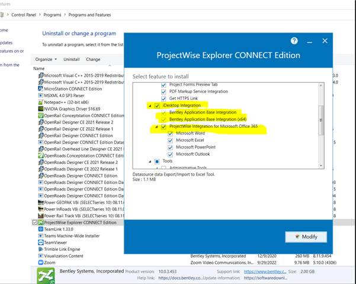Click the OpenRail Designer CE 2021 Release 2 icon
The width and height of the screenshot is (356, 284).
(x=41, y=122)
